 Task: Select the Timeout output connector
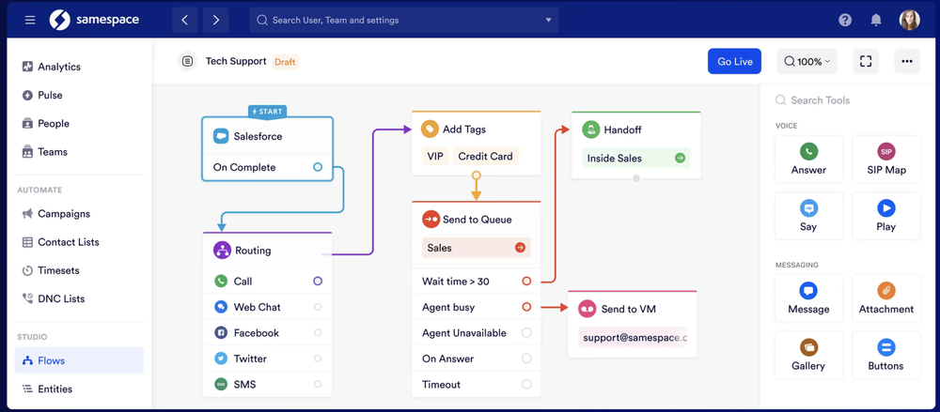pyautogui.click(x=526, y=384)
